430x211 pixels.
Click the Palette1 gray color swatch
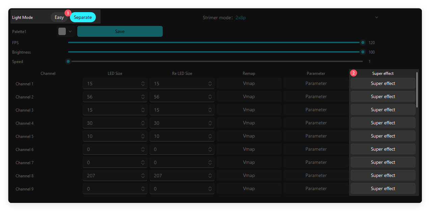62,31
